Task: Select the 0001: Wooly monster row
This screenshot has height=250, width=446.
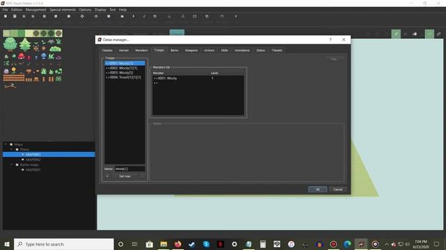Action: click(x=198, y=78)
